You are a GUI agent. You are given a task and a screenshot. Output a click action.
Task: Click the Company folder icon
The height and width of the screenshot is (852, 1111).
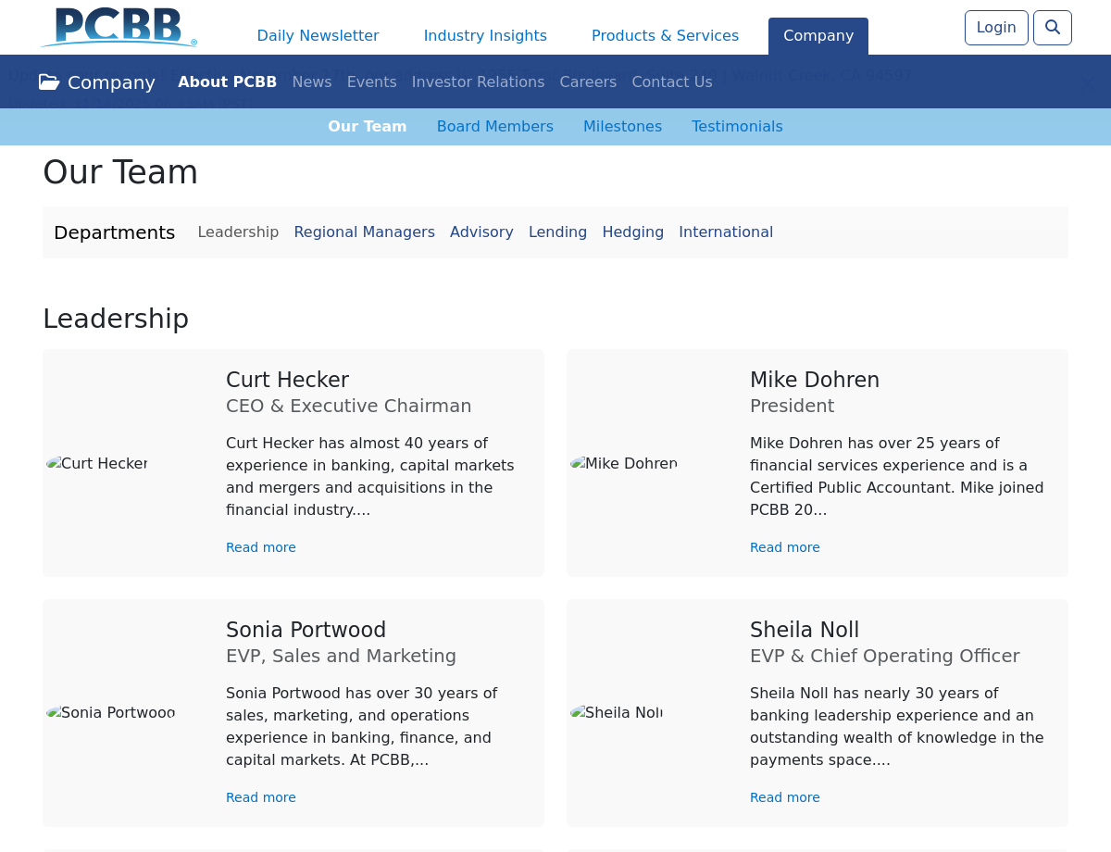pyautogui.click(x=49, y=82)
